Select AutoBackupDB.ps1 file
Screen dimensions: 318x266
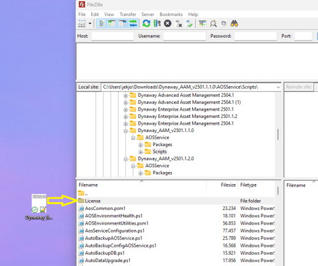coord(176,253)
